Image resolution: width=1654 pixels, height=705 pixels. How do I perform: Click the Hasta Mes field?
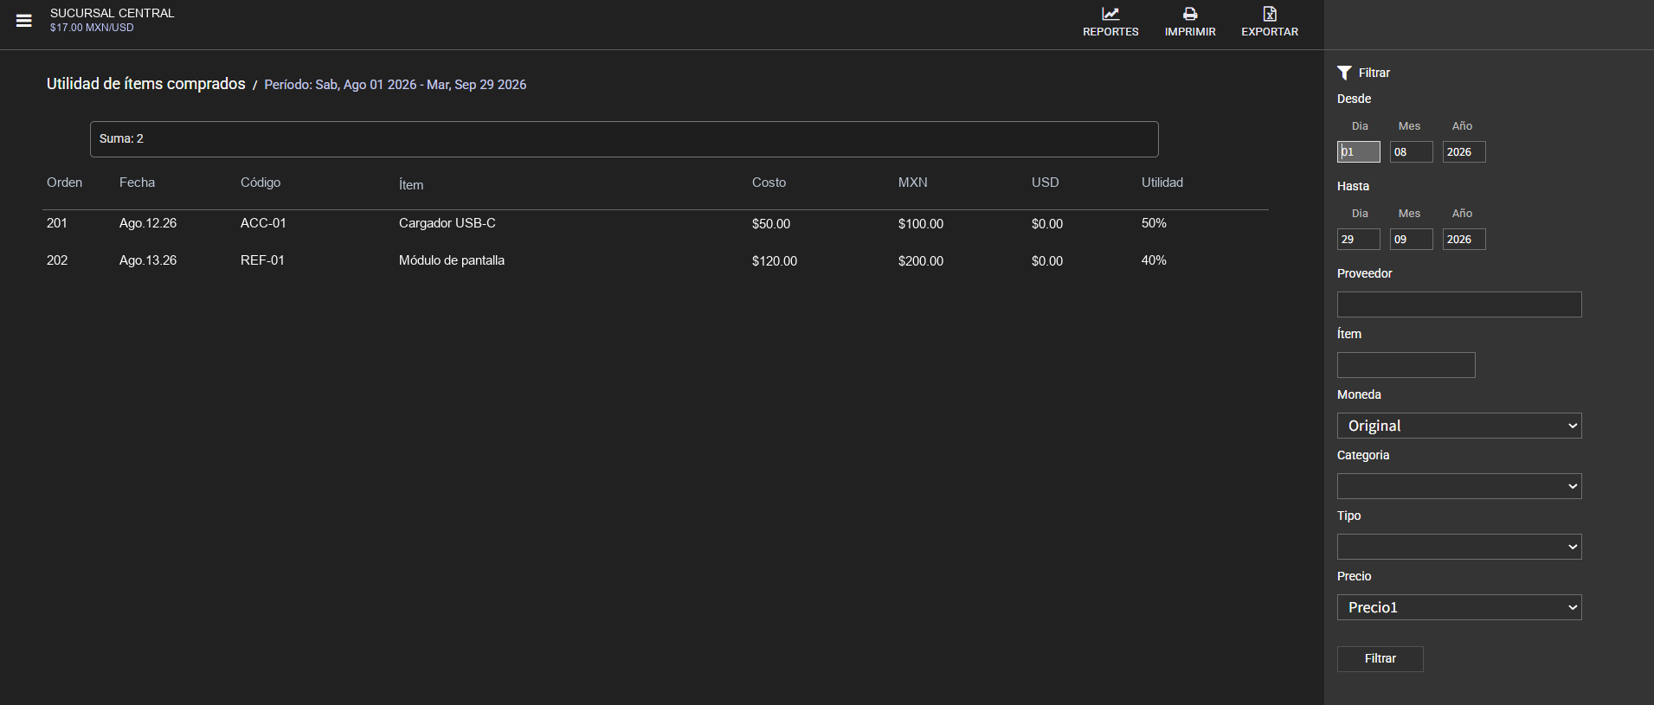(x=1412, y=240)
